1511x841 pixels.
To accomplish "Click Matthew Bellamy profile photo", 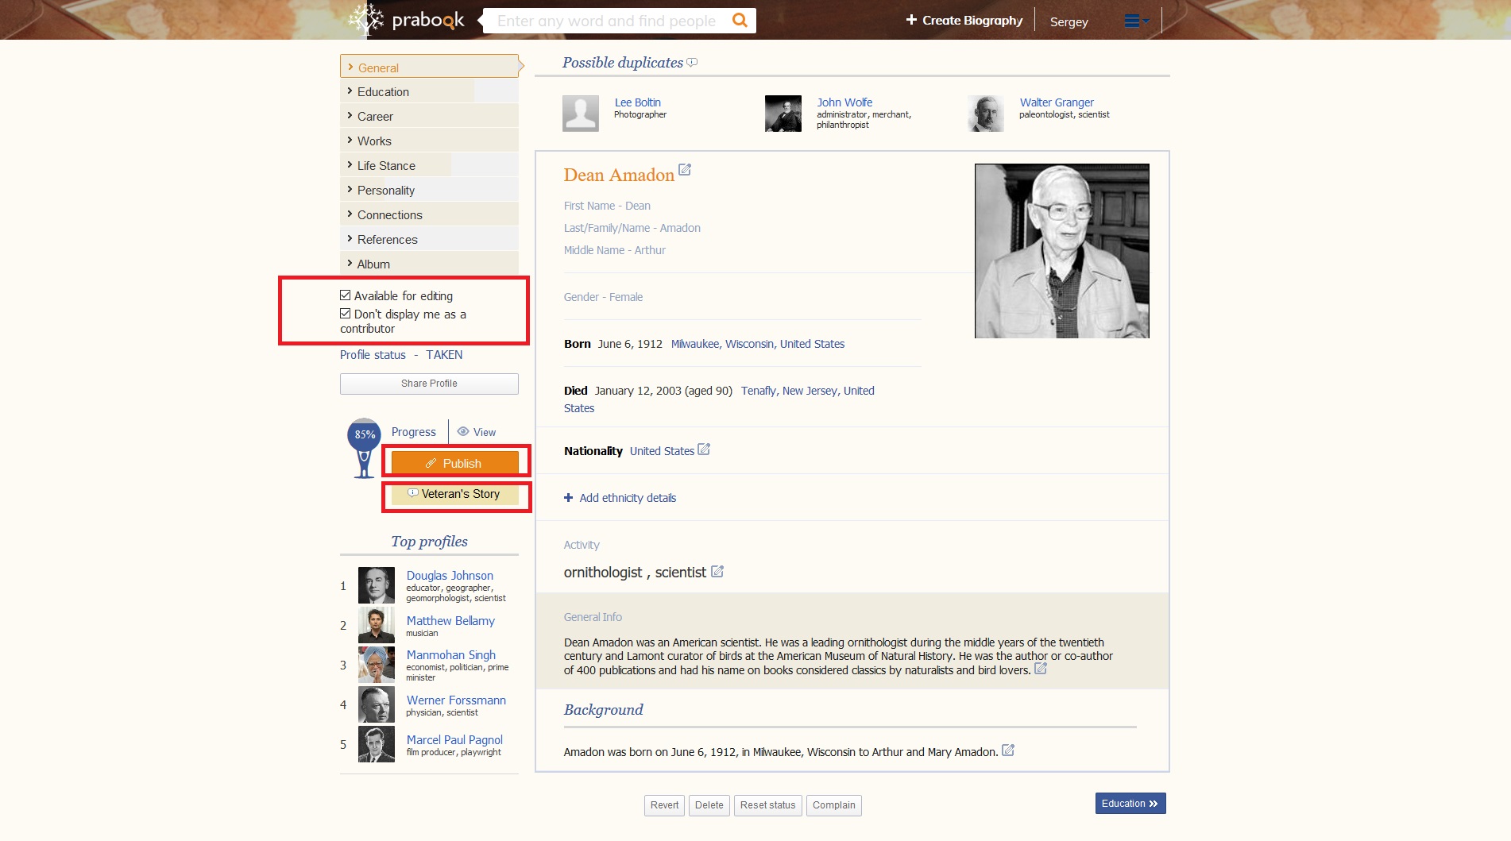I will point(377,625).
